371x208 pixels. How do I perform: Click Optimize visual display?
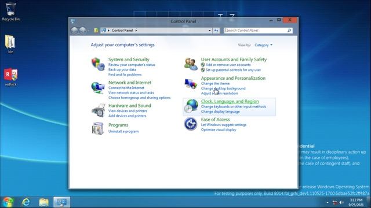tap(219, 129)
